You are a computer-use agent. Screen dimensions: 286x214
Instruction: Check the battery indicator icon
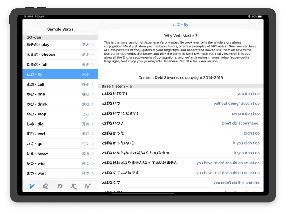(x=260, y=17)
